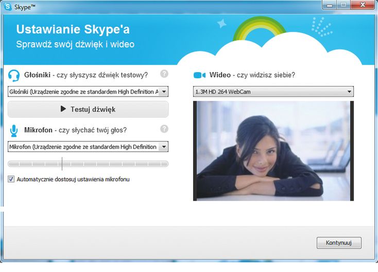This screenshot has height=272, width=378.
Task: Open the 1.3M HD 264 WebCam dropdown
Action: pos(273,92)
